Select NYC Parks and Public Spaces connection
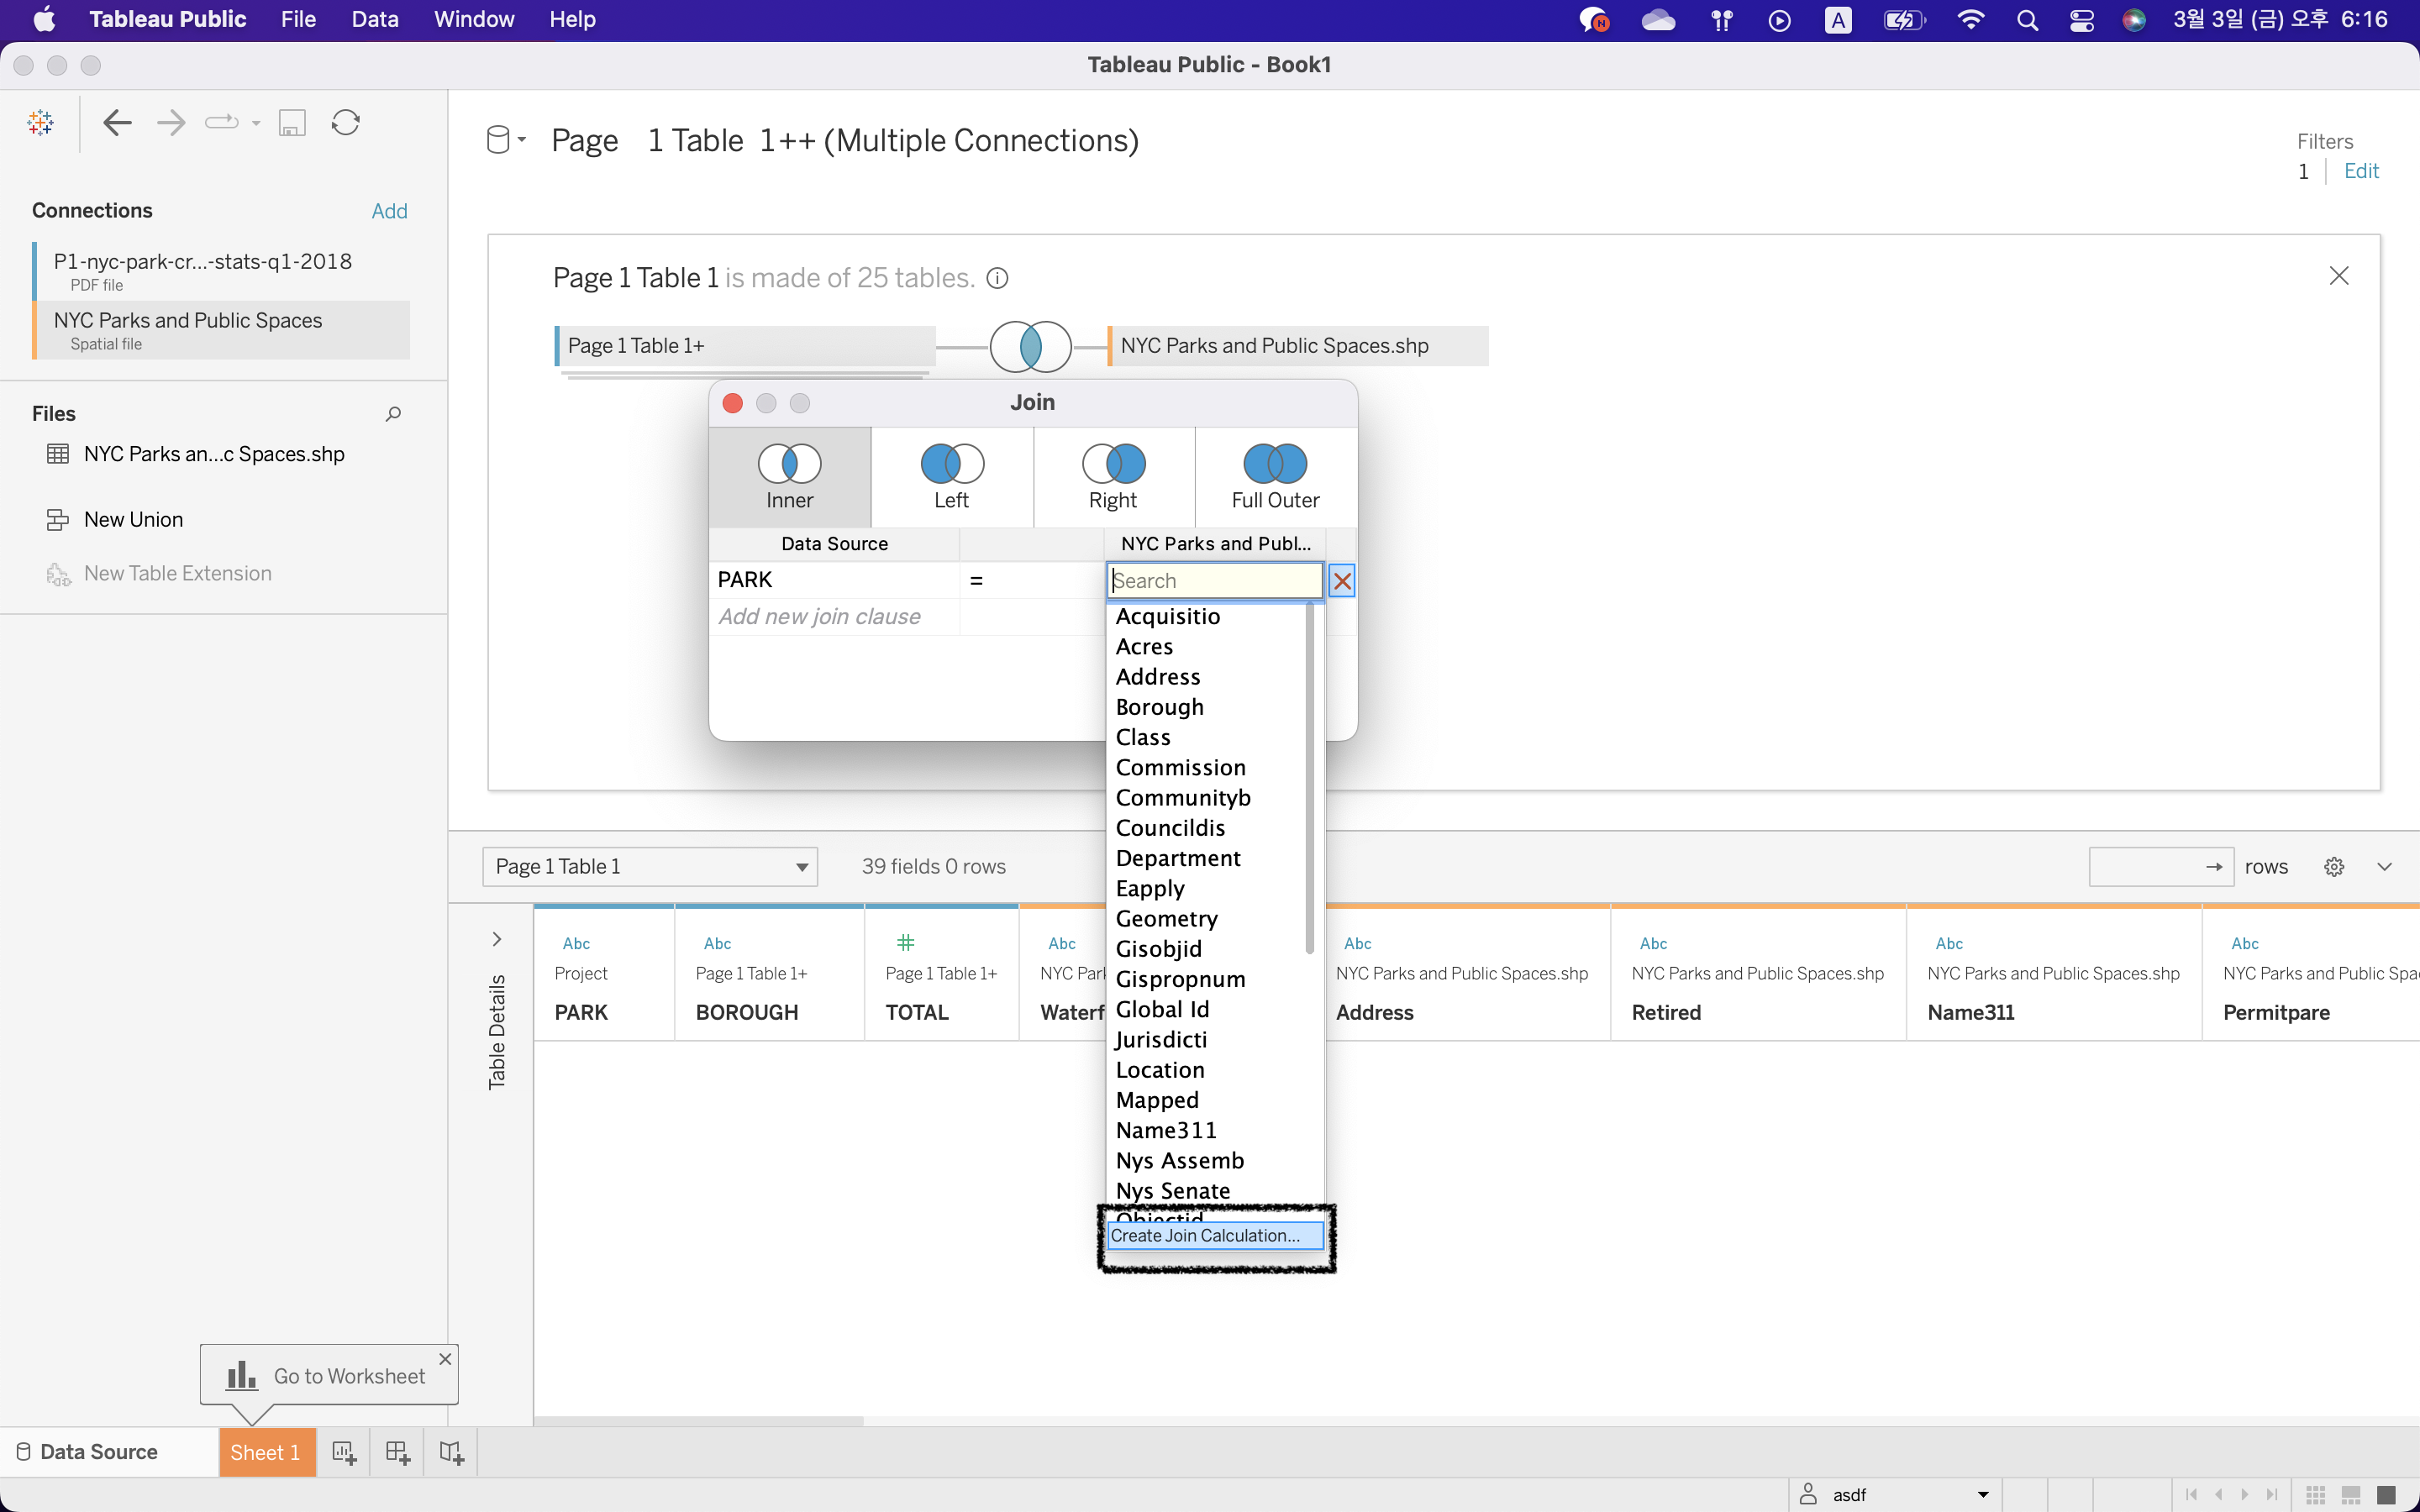 tap(221, 330)
